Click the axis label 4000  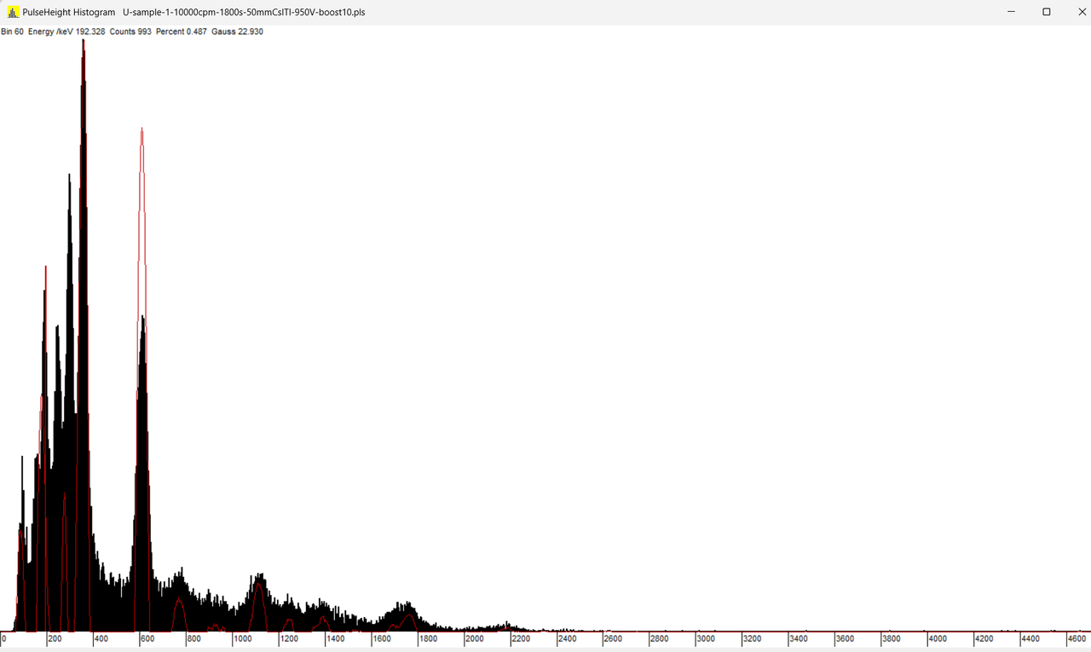pos(937,638)
